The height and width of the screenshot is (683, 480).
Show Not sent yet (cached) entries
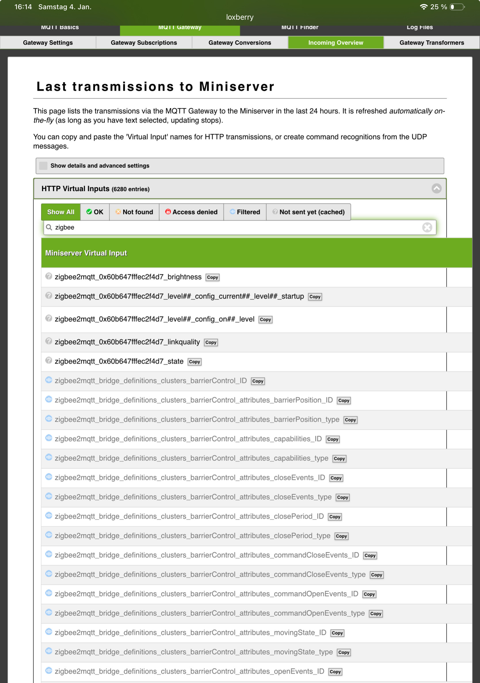tap(308, 212)
